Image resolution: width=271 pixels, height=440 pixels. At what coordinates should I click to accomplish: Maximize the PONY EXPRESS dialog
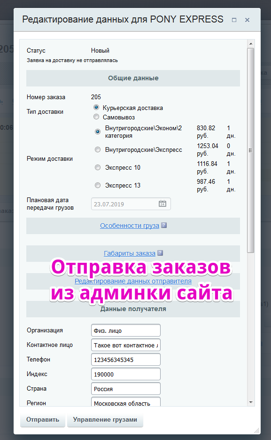click(x=234, y=20)
